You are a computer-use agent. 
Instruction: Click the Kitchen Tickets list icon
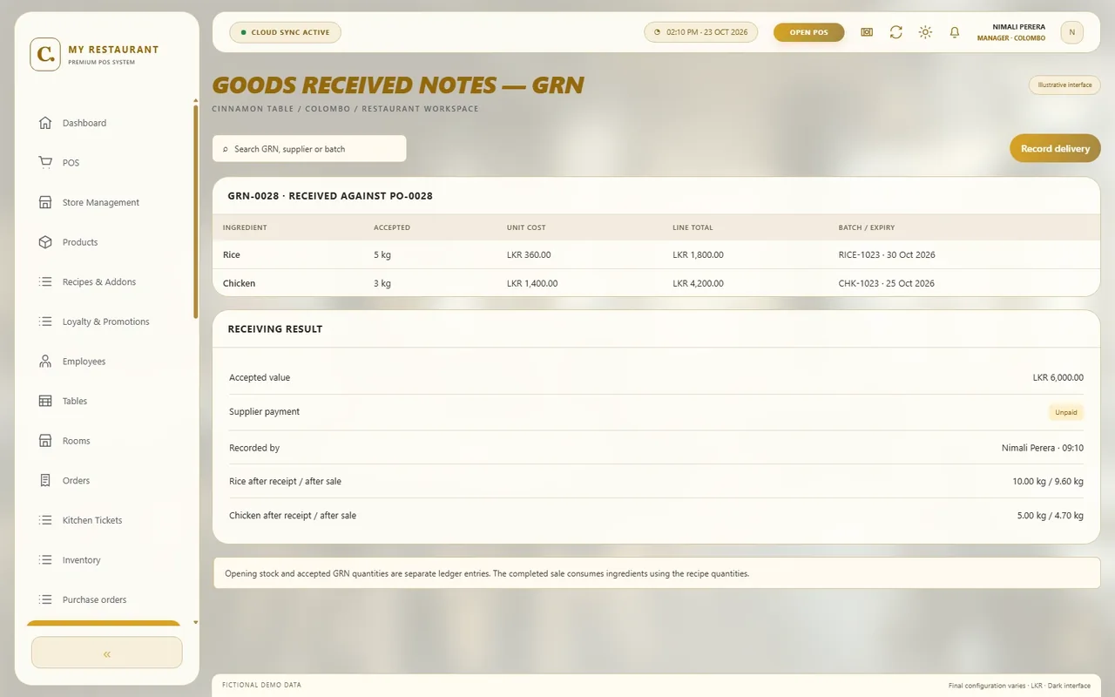pos(45,520)
